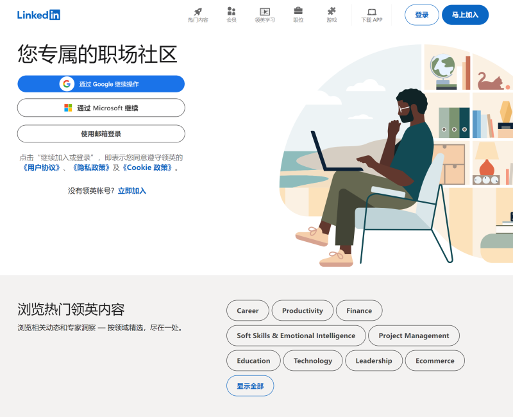Expand topics with 显示全部 button
The width and height of the screenshot is (513, 417).
tap(250, 386)
